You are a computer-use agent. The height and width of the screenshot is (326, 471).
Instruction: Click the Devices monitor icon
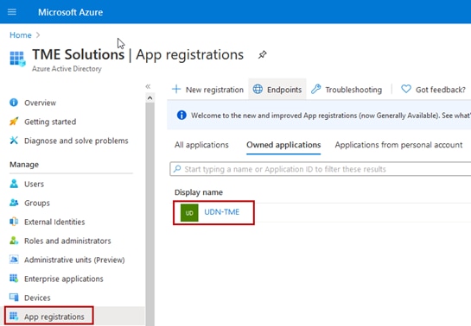[x=14, y=298]
